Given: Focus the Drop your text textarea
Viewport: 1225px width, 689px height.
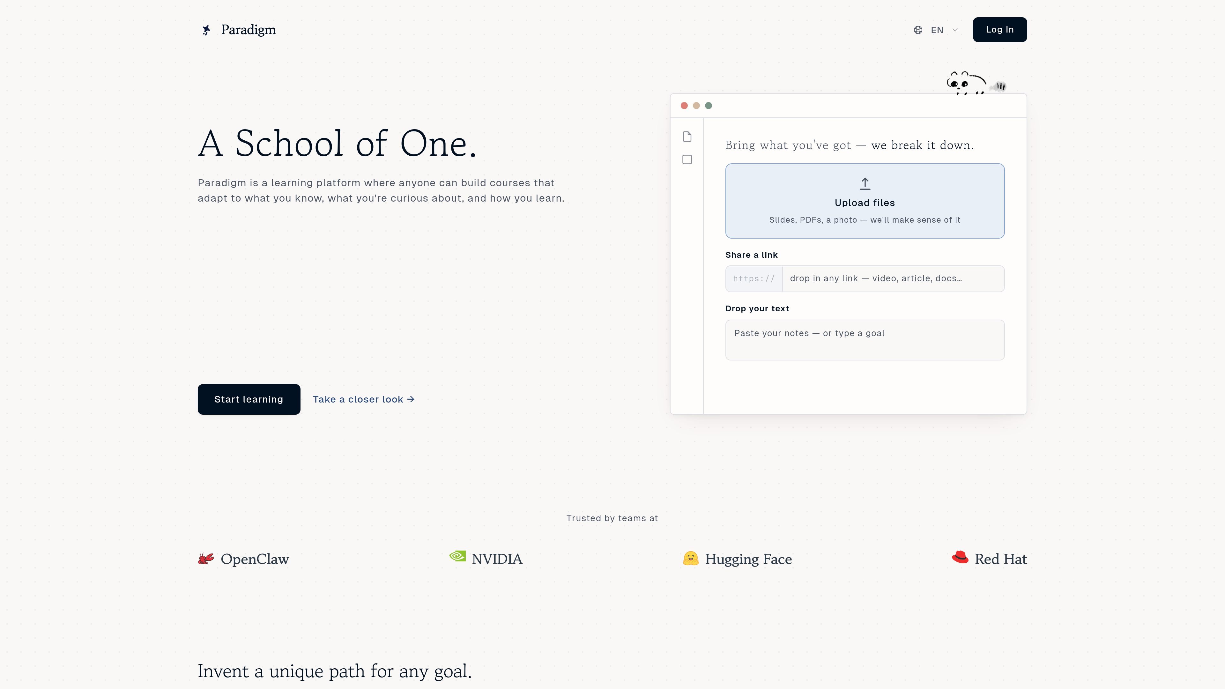Looking at the screenshot, I should [x=865, y=340].
